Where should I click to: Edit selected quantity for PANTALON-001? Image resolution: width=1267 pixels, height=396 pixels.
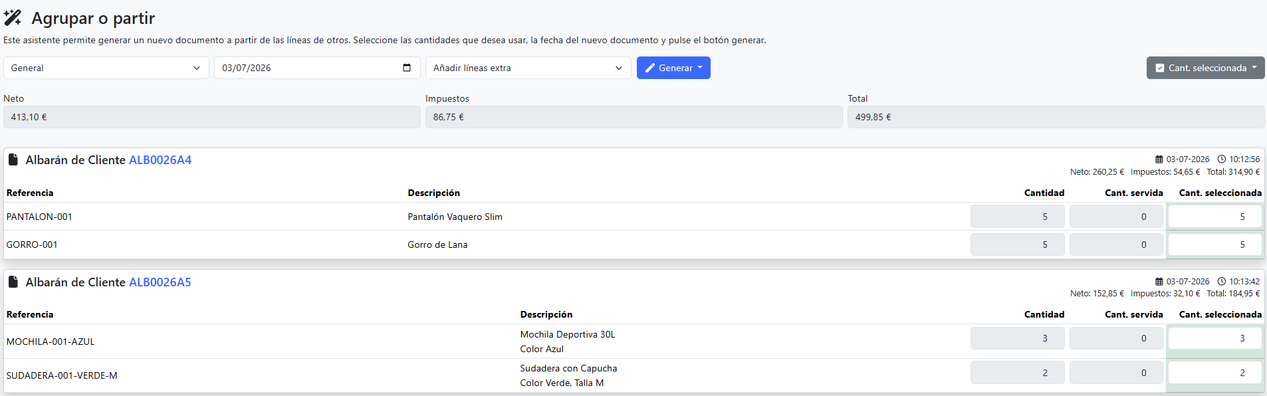pyautogui.click(x=1215, y=217)
